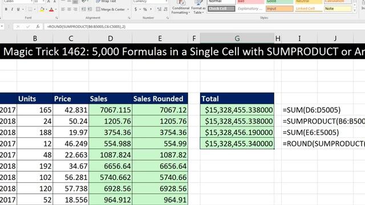The height and width of the screenshot is (205, 365).
Task: Open Merge & Center dropdown arrow
Action: coord(128,9)
